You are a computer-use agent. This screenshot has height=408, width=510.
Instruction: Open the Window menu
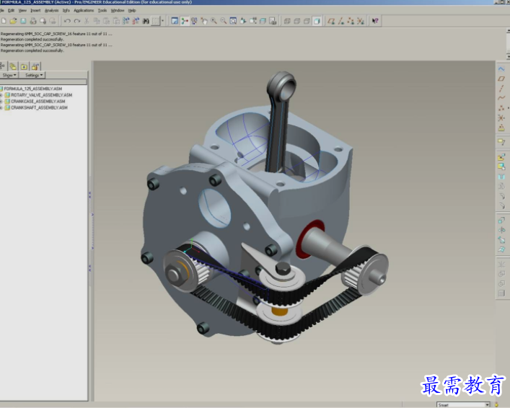[118, 10]
